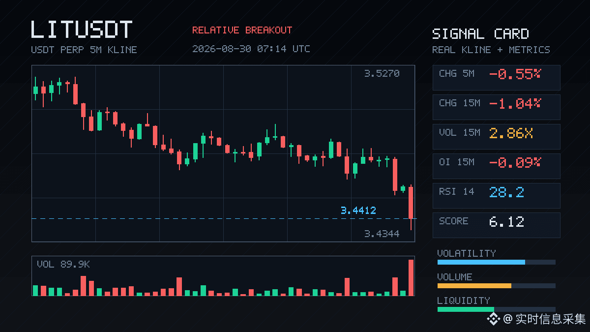
Task: Select the VOL 15M 2.86X metric card
Action: [x=496, y=137]
